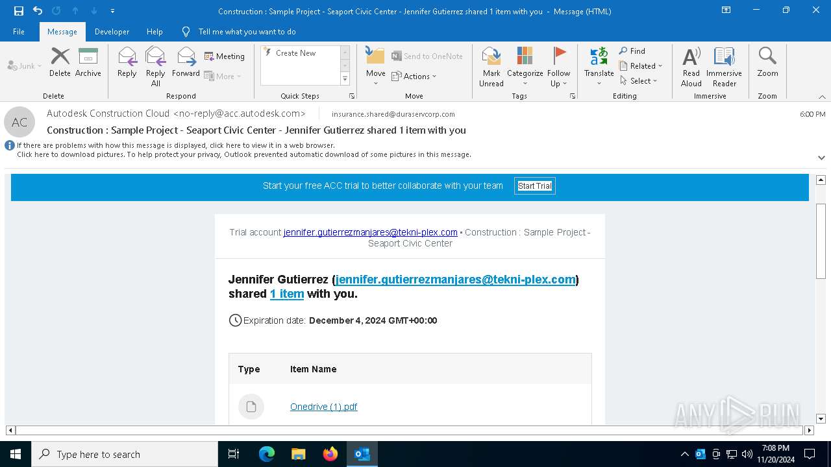The width and height of the screenshot is (831, 467).
Task: Open the notification center
Action: 810,454
